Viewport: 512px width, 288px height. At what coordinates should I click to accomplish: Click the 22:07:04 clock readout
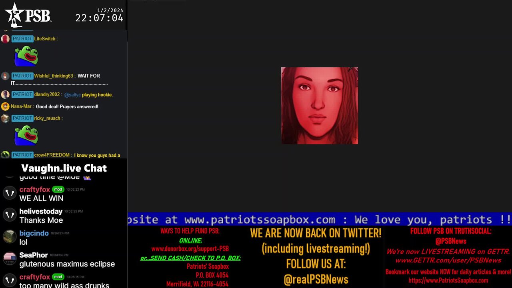99,18
